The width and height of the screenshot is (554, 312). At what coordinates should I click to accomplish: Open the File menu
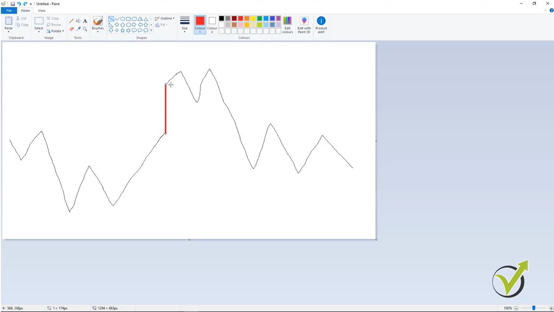pyautogui.click(x=8, y=10)
